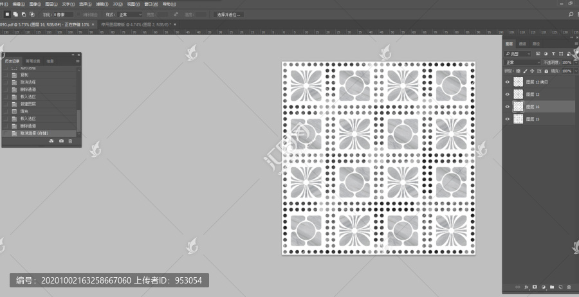
Task: Select the 图层 15 layer thumbnail
Action: coord(518,119)
